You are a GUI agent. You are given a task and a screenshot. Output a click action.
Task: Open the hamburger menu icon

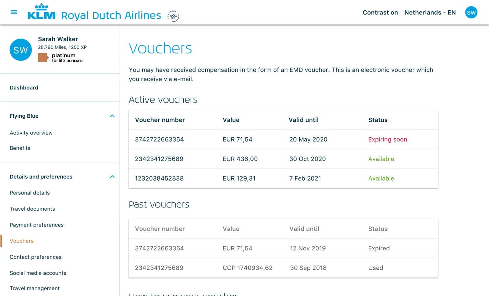[x=14, y=12]
